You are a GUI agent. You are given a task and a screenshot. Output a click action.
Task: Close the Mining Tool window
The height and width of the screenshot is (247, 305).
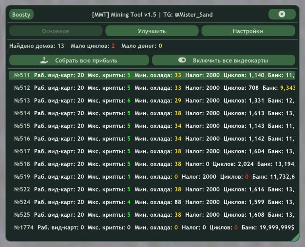tap(282, 14)
